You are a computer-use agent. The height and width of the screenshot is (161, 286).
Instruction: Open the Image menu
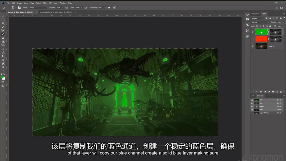click(x=19, y=3)
